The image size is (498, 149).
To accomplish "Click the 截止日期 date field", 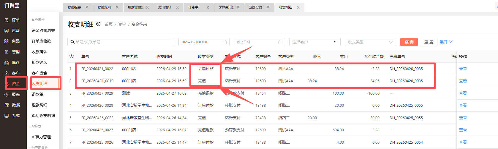I will click(x=259, y=42).
